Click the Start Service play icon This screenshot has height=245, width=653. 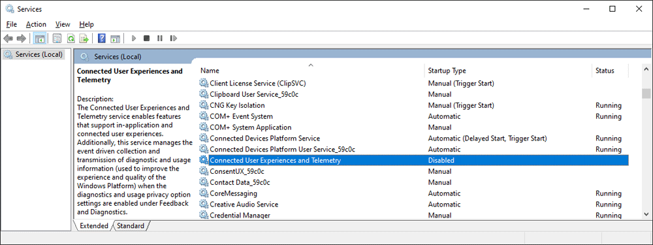(134, 39)
